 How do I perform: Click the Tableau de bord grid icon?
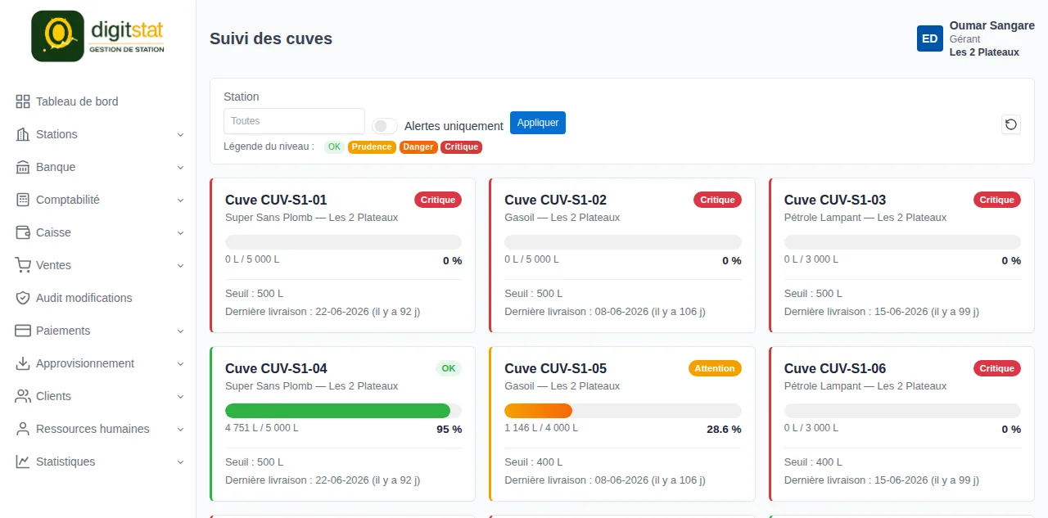click(x=23, y=101)
